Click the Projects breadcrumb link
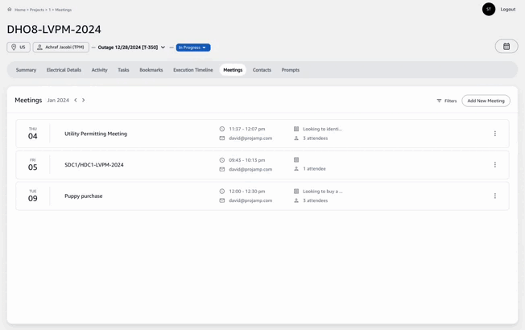The image size is (525, 330). pos(37,10)
